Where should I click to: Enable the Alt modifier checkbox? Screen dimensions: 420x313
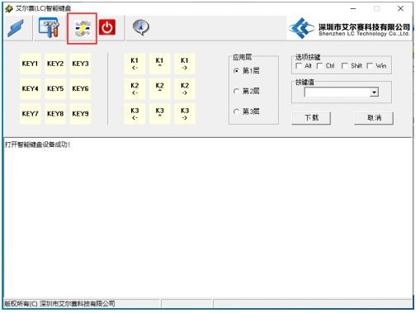coord(299,66)
